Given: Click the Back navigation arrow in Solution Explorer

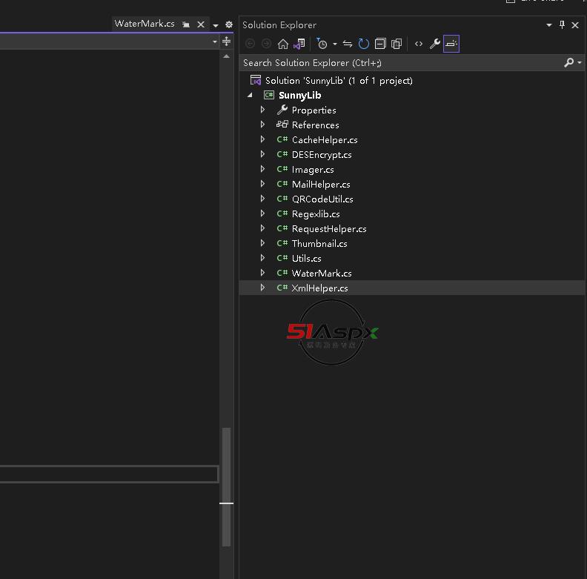Looking at the screenshot, I should coord(250,44).
